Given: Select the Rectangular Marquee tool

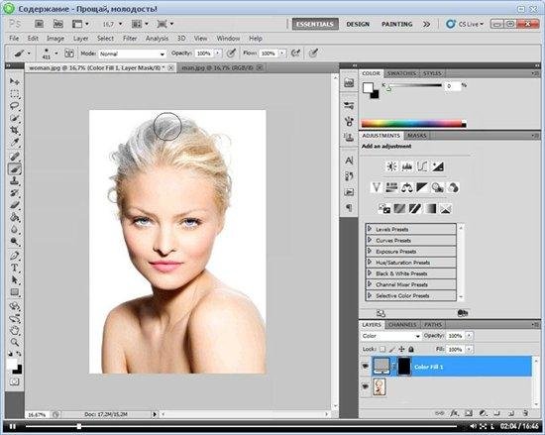Looking at the screenshot, I should pyautogui.click(x=14, y=94).
